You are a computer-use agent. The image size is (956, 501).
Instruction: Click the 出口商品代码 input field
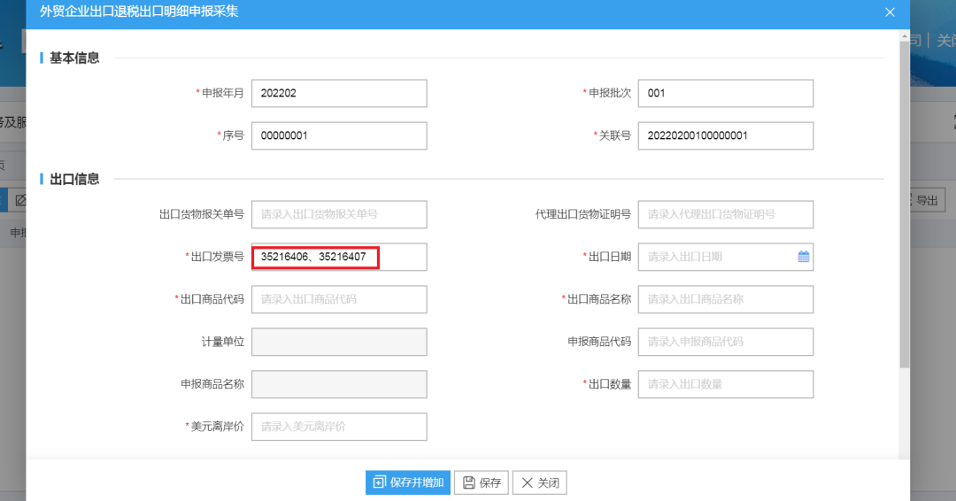coord(339,299)
